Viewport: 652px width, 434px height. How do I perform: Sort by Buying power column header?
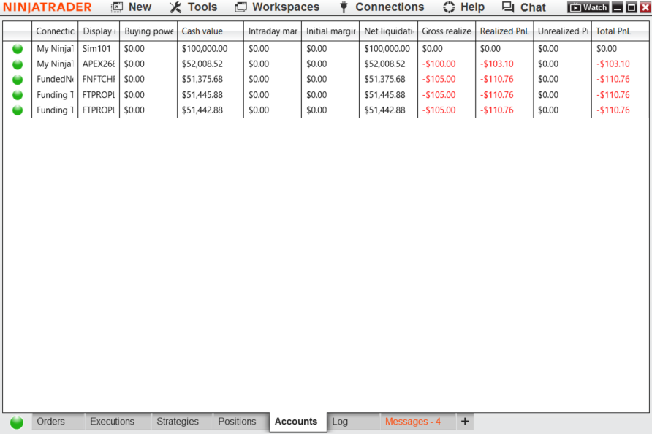coord(148,31)
